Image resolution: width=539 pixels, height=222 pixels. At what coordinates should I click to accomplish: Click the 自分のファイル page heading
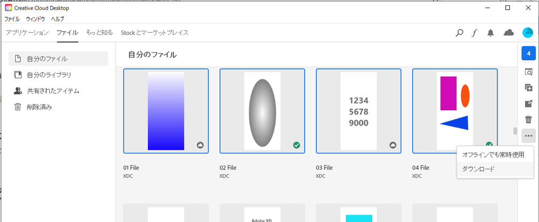pyautogui.click(x=152, y=54)
